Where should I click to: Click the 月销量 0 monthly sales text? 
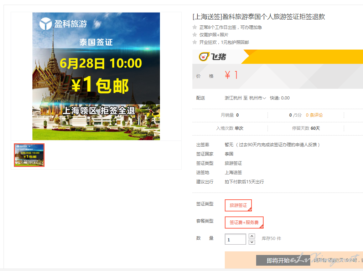pos(230,115)
